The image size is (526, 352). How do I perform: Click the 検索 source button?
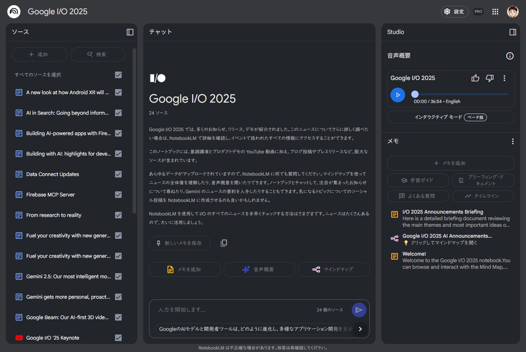point(98,54)
